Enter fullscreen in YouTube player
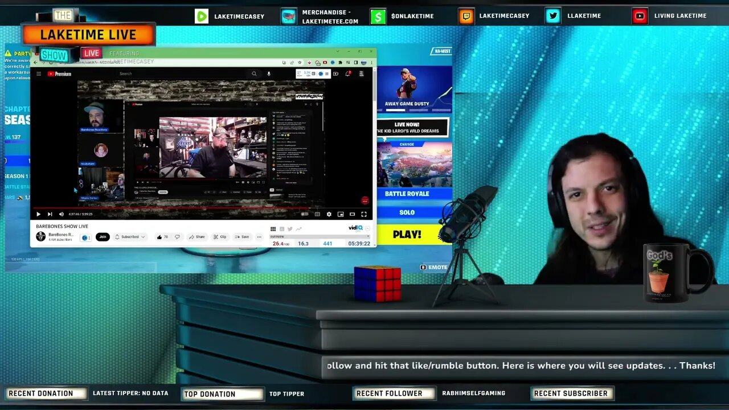This screenshot has height=410, width=729. [x=364, y=214]
